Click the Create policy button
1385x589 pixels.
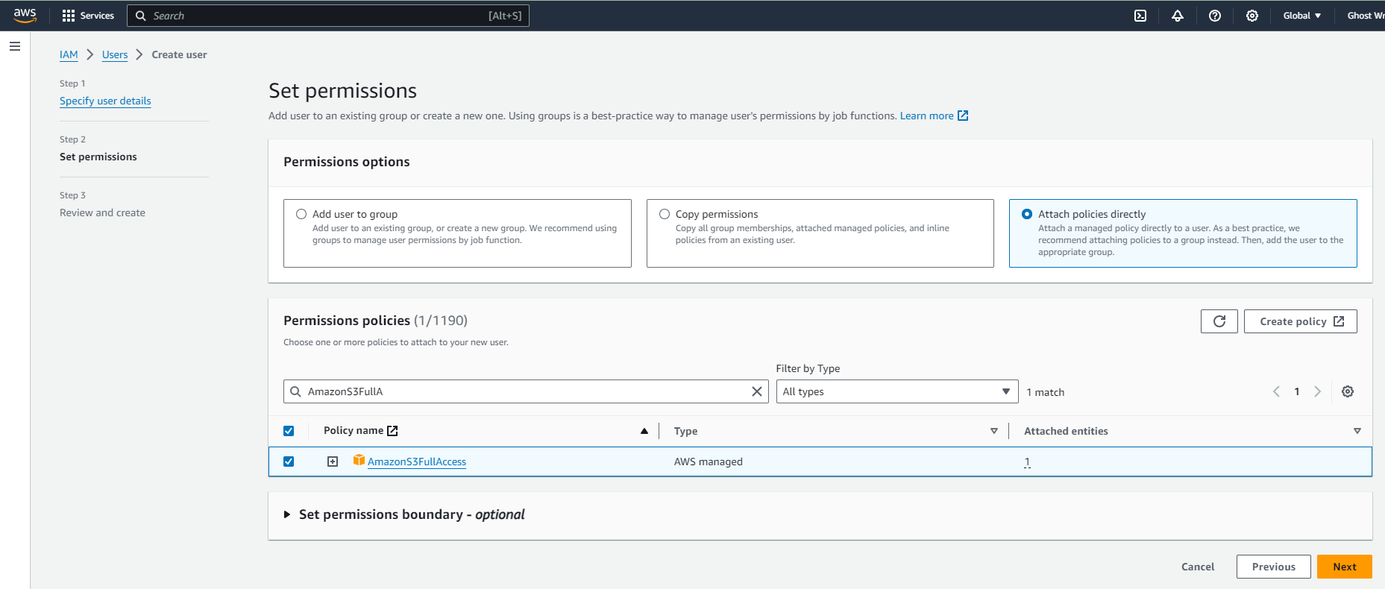pos(1300,321)
